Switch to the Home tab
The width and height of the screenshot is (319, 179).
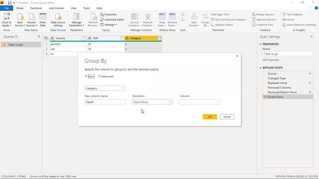point(20,8)
